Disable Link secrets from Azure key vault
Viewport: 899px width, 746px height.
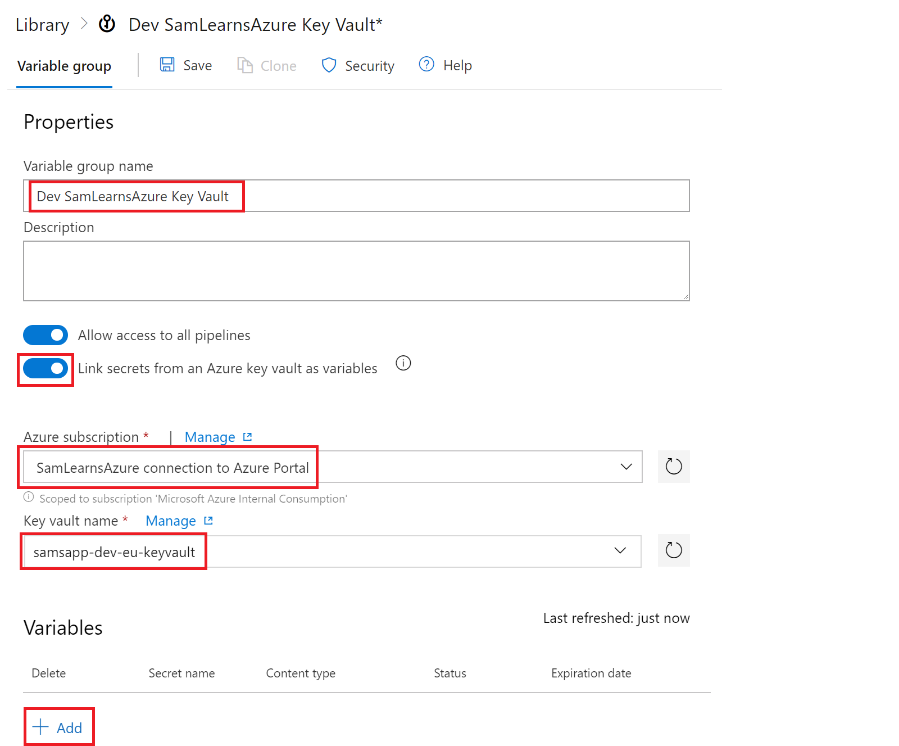46,369
